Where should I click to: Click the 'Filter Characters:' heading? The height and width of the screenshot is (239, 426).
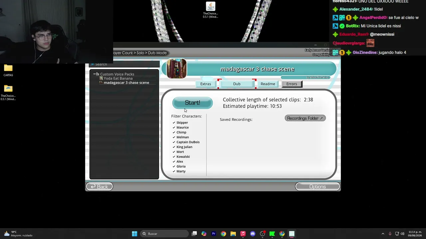point(186,116)
